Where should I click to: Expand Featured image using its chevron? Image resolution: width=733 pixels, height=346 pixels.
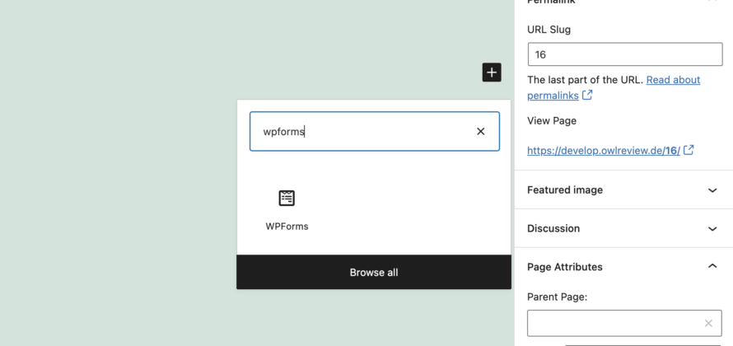712,190
